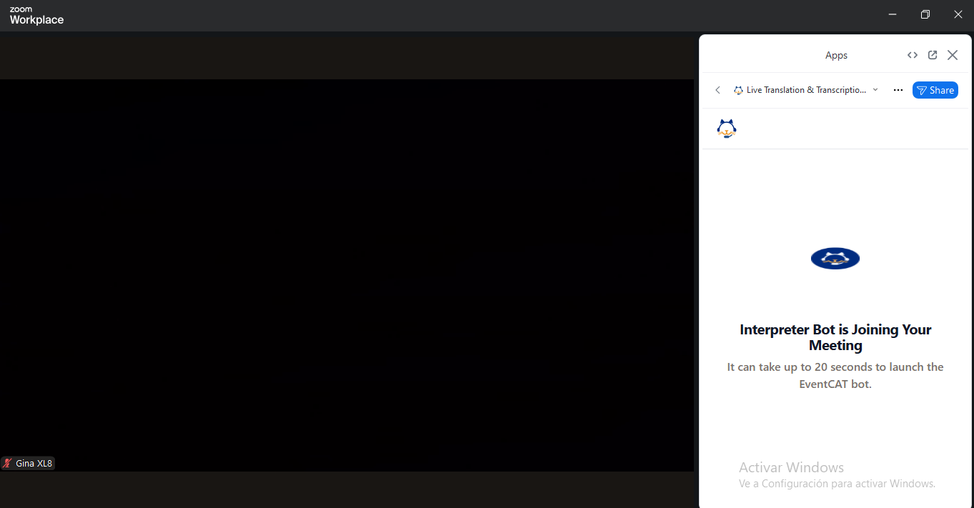
Task: Minimize the Zoom Workplace window
Action: pyautogui.click(x=893, y=14)
